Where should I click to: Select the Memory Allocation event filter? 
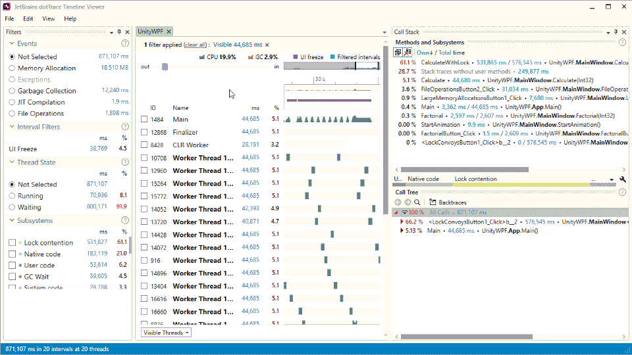12,68
